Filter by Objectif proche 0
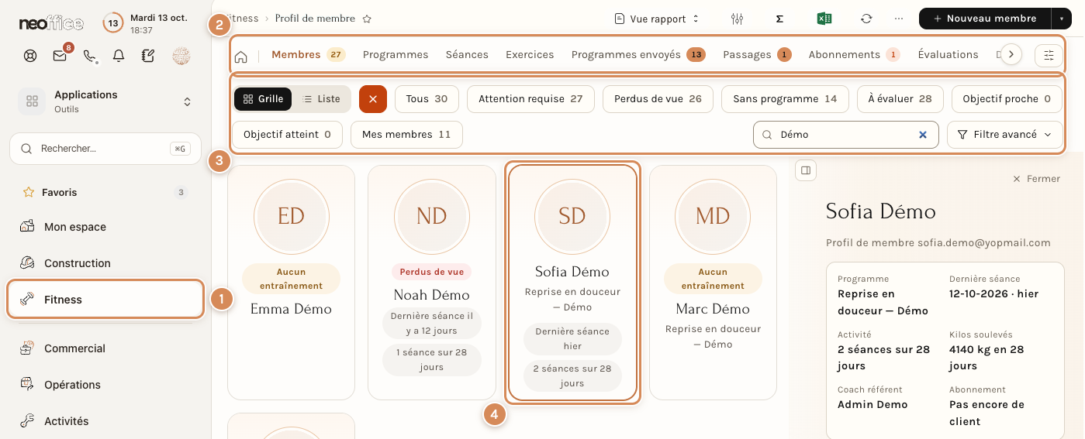 pos(1007,99)
